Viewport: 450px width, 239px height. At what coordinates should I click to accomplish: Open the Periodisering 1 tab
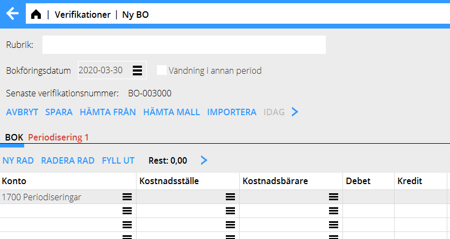click(59, 137)
